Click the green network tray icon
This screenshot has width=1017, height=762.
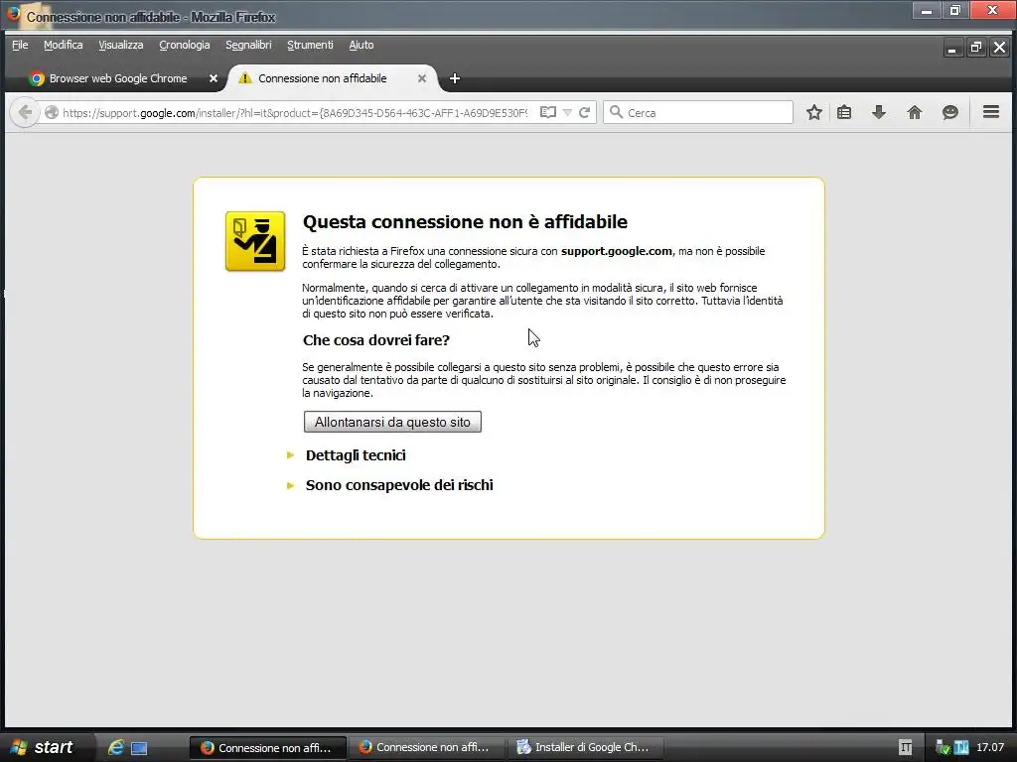944,748
